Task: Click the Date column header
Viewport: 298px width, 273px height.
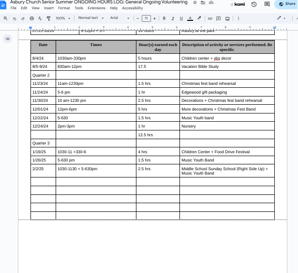Action: click(x=43, y=47)
